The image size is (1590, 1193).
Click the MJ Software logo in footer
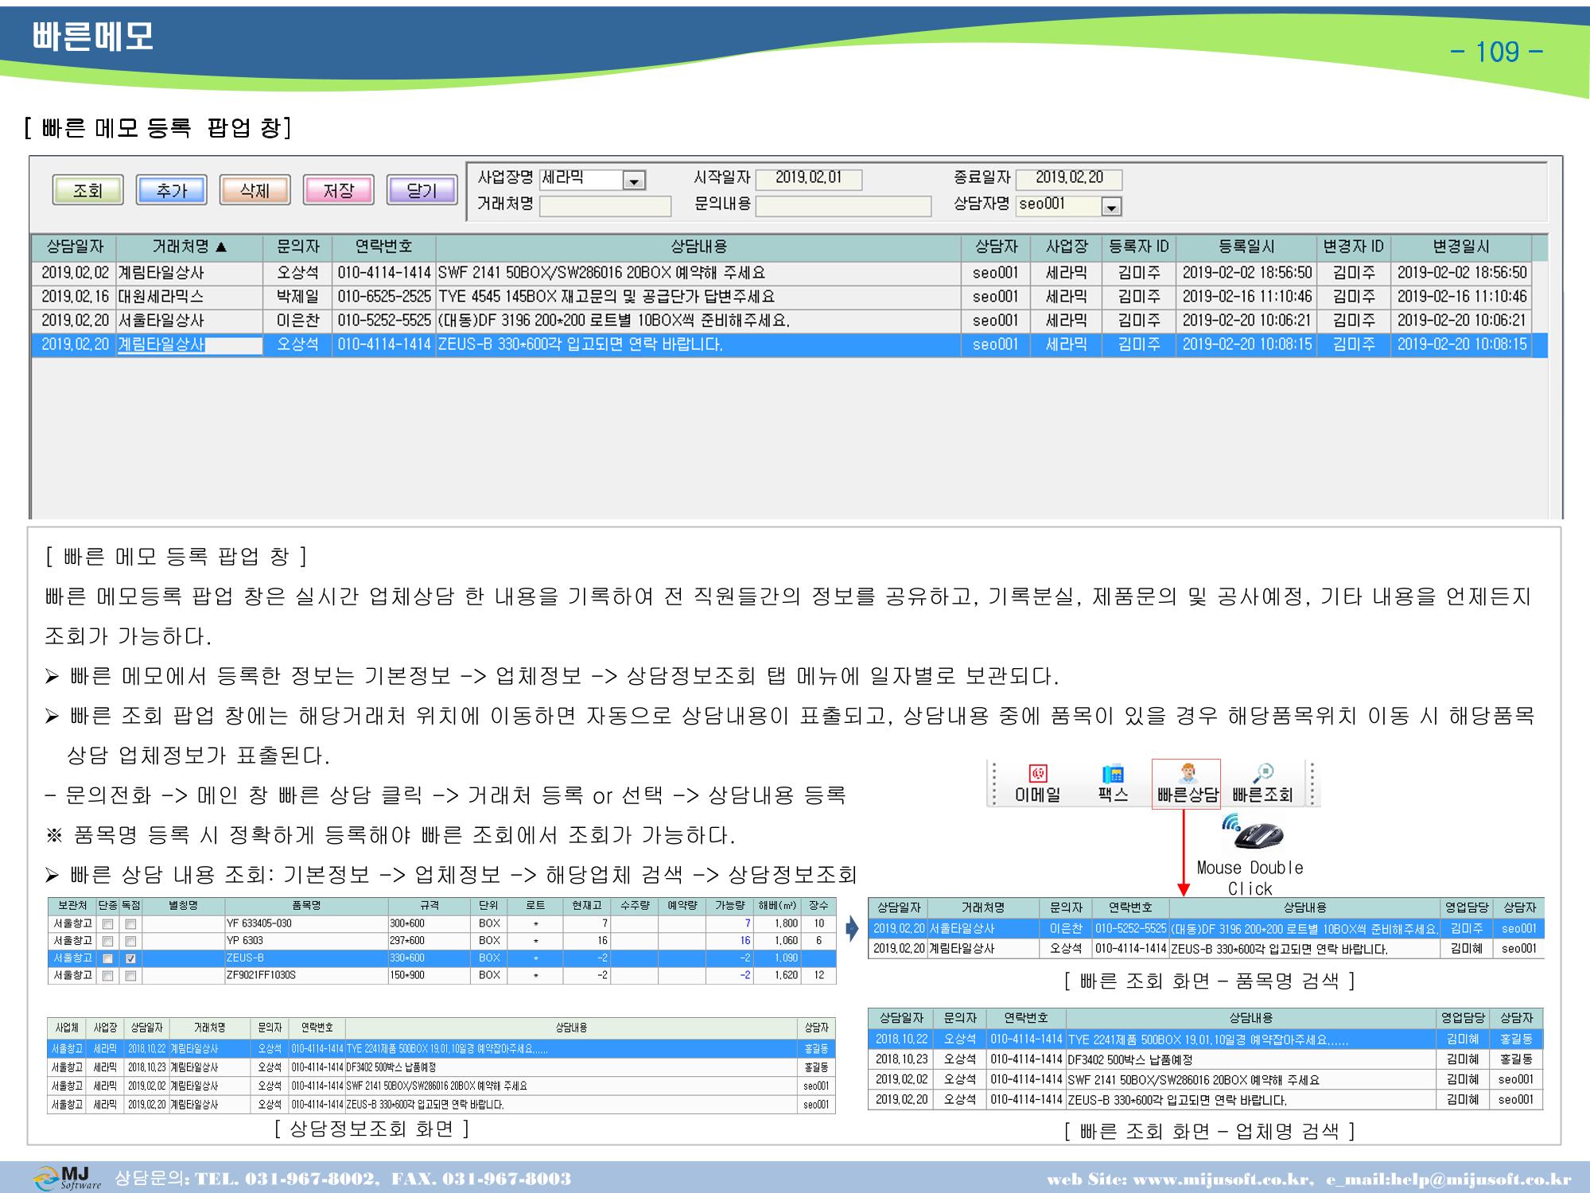[68, 1178]
